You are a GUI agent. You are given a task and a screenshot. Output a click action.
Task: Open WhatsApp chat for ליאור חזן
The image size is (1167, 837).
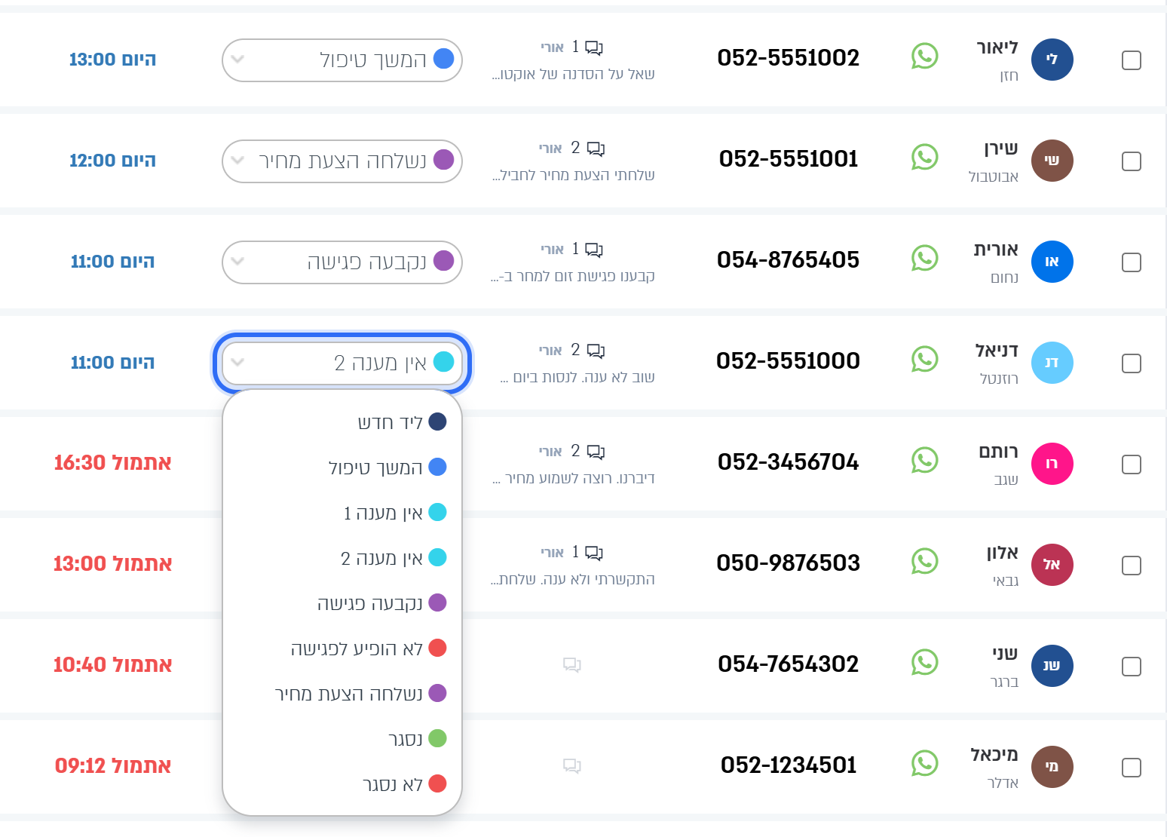[x=924, y=57]
